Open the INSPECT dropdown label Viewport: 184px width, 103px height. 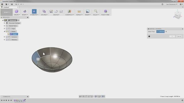tap(79, 15)
